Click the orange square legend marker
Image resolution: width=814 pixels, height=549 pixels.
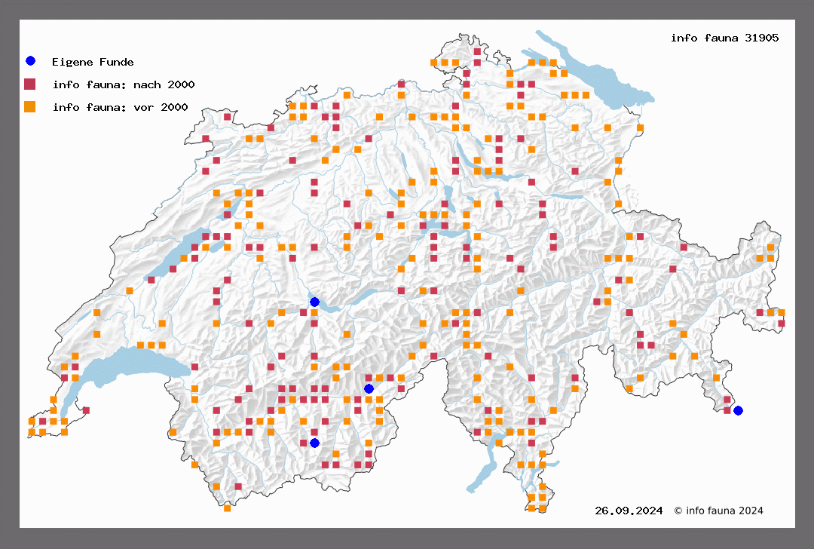click(30, 107)
